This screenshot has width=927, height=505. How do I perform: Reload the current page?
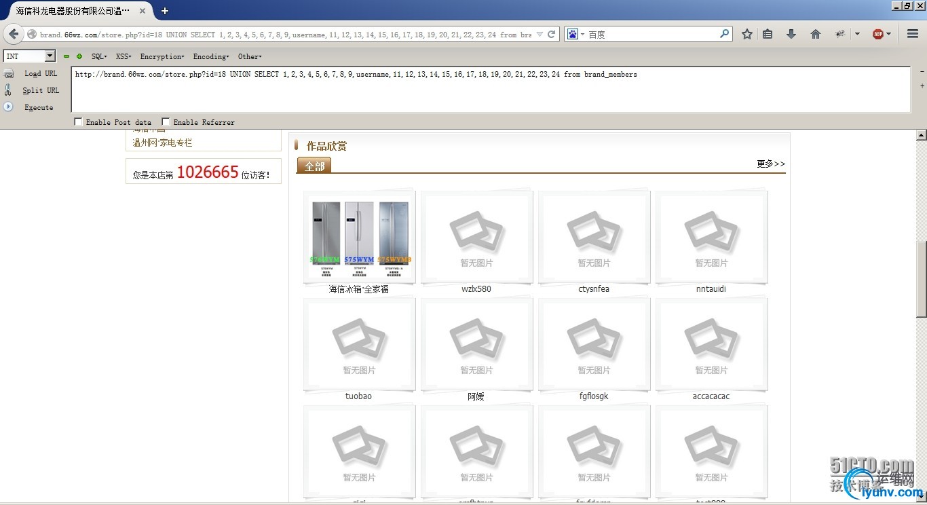552,35
